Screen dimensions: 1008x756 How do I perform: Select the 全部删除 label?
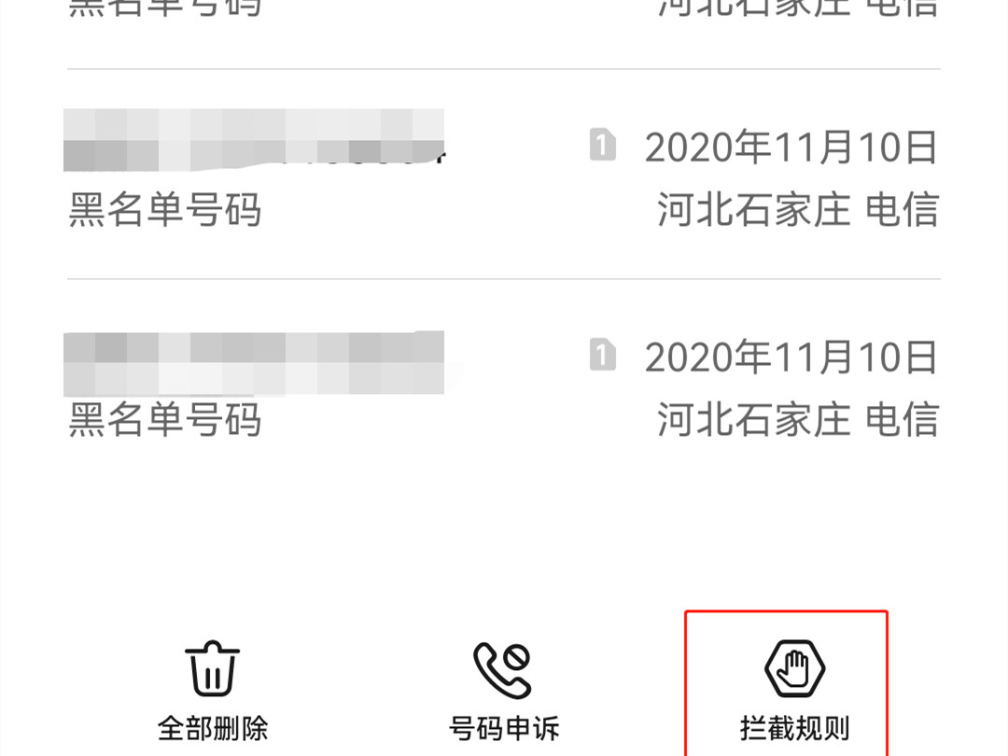click(213, 728)
